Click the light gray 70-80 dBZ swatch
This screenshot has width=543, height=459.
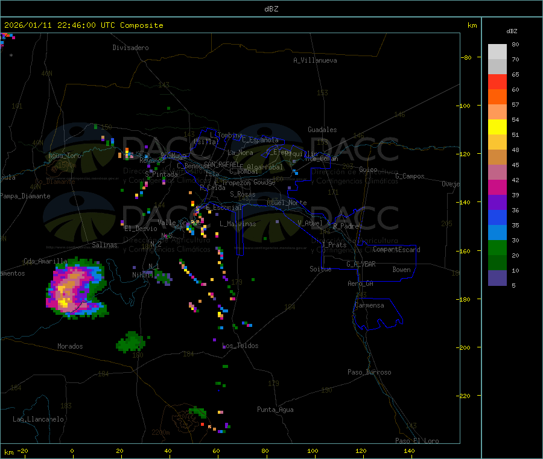click(x=497, y=52)
